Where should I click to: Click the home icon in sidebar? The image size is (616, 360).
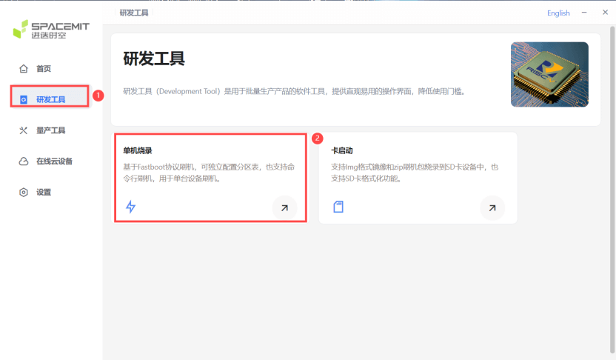[x=24, y=69]
